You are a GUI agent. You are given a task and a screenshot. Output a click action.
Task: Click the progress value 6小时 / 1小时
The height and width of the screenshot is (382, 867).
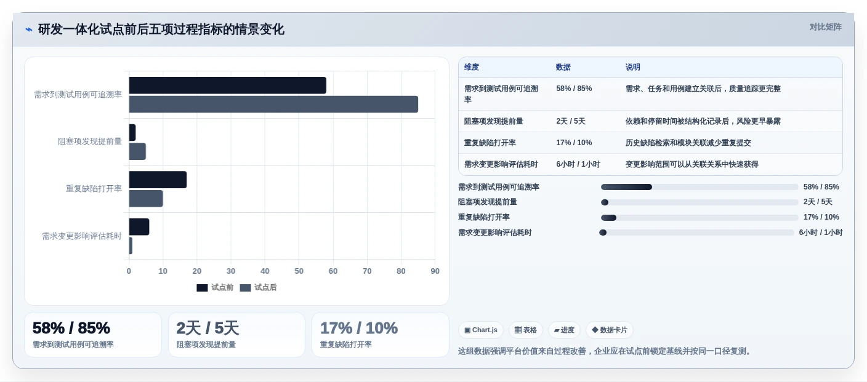click(821, 233)
